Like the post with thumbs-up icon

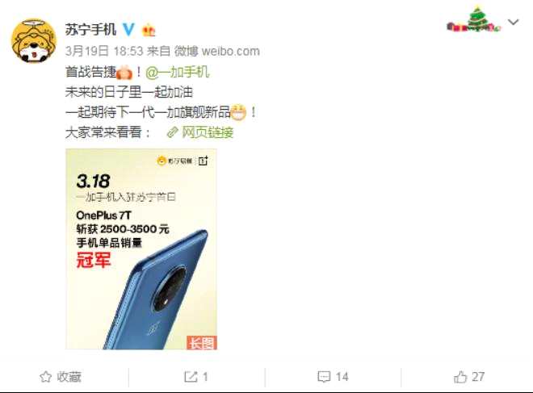pyautogui.click(x=460, y=377)
